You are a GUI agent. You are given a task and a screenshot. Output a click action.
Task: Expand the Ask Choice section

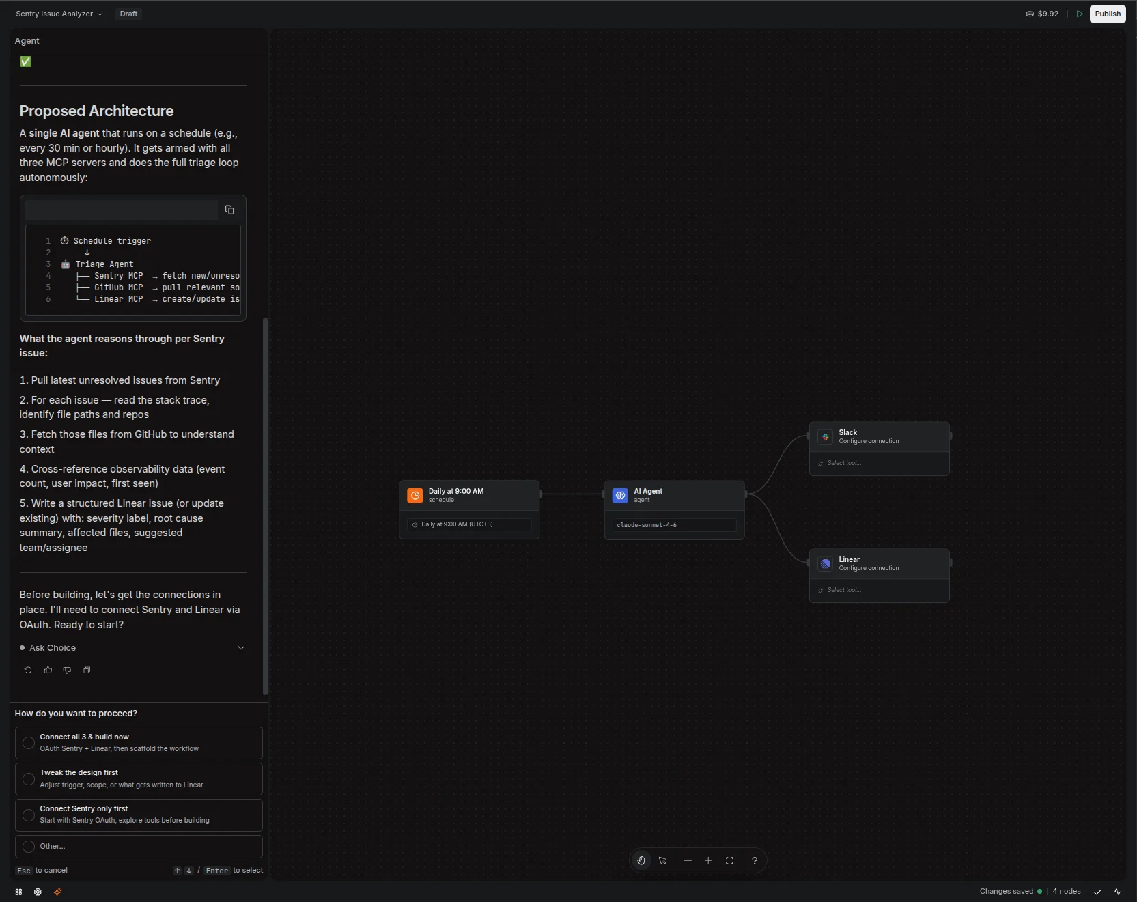point(242,647)
